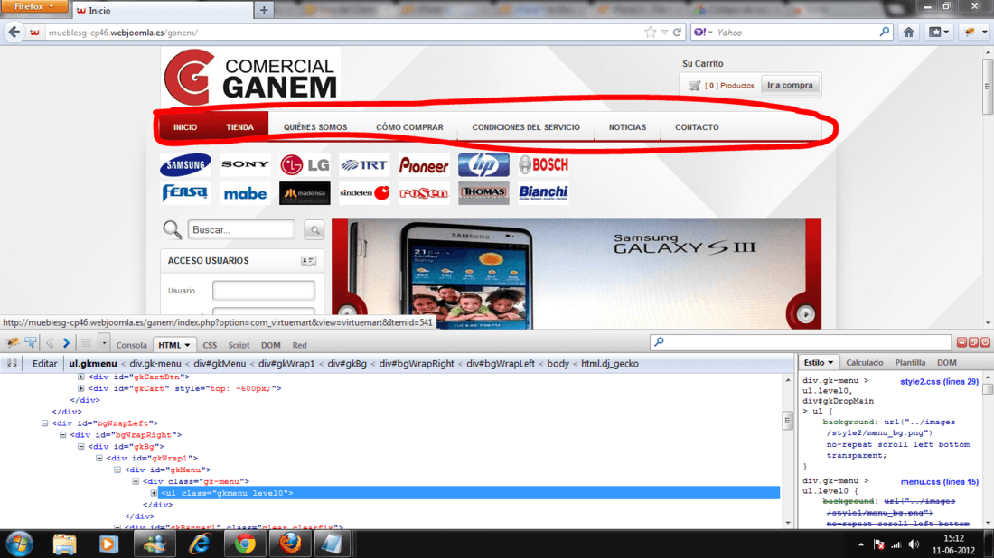Collapse the div id gkWrap1 node
Screen dimensions: 994x558
[x=99, y=458]
